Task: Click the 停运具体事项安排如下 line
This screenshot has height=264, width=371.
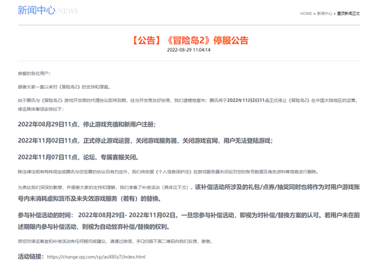Action: [41, 109]
